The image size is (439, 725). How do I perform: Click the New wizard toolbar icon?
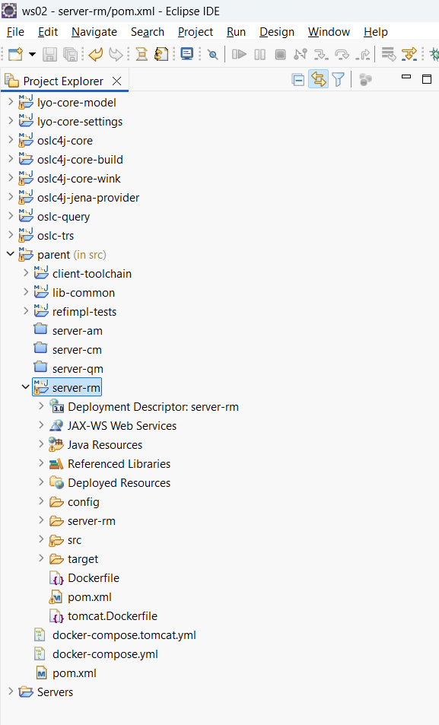[16, 55]
